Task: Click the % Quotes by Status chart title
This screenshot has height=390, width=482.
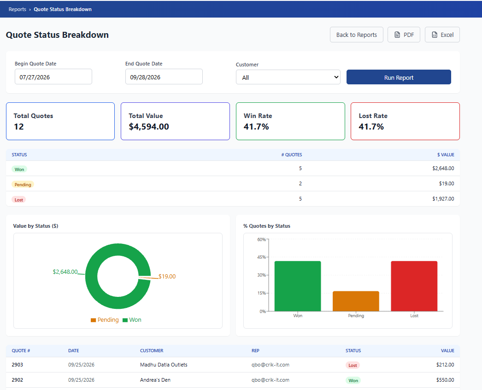Action: click(266, 226)
